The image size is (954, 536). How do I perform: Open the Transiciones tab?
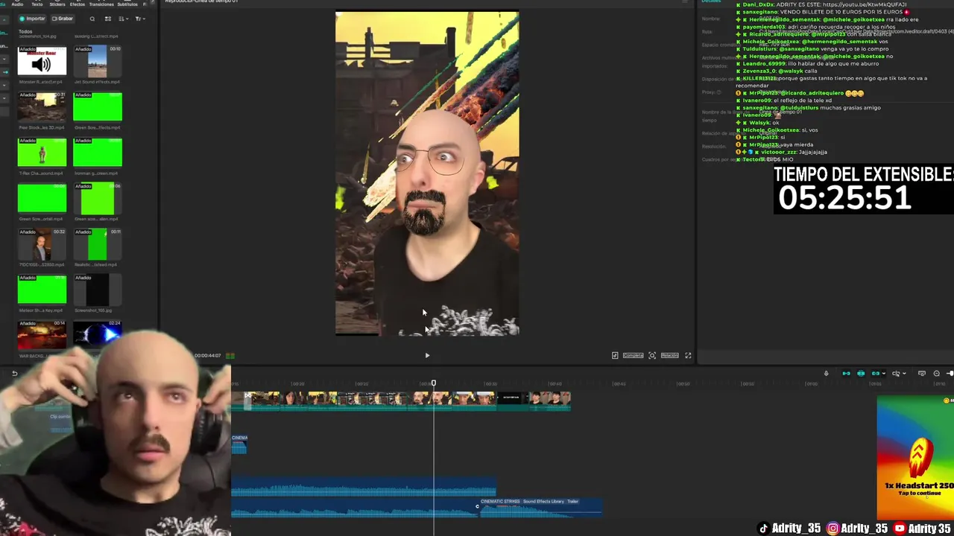pyautogui.click(x=101, y=4)
